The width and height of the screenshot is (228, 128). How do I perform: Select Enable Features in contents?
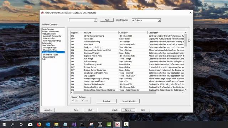53,52
